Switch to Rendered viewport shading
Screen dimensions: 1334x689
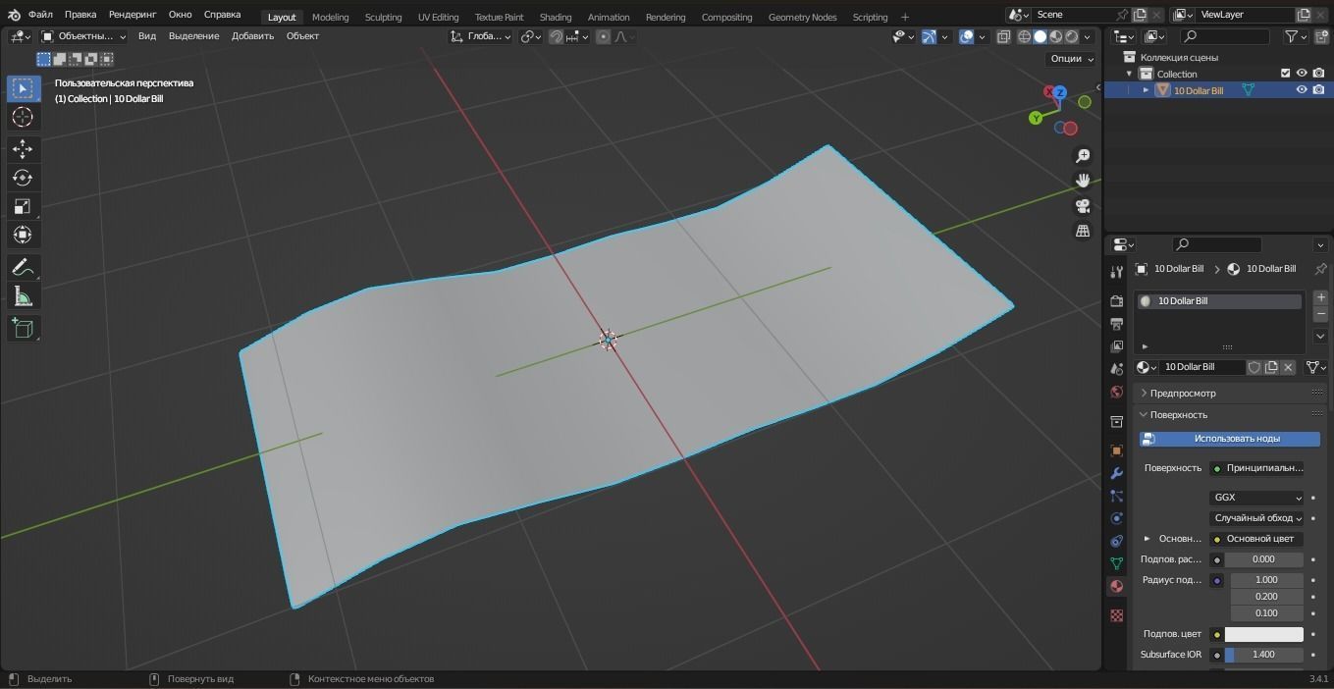(x=1071, y=36)
